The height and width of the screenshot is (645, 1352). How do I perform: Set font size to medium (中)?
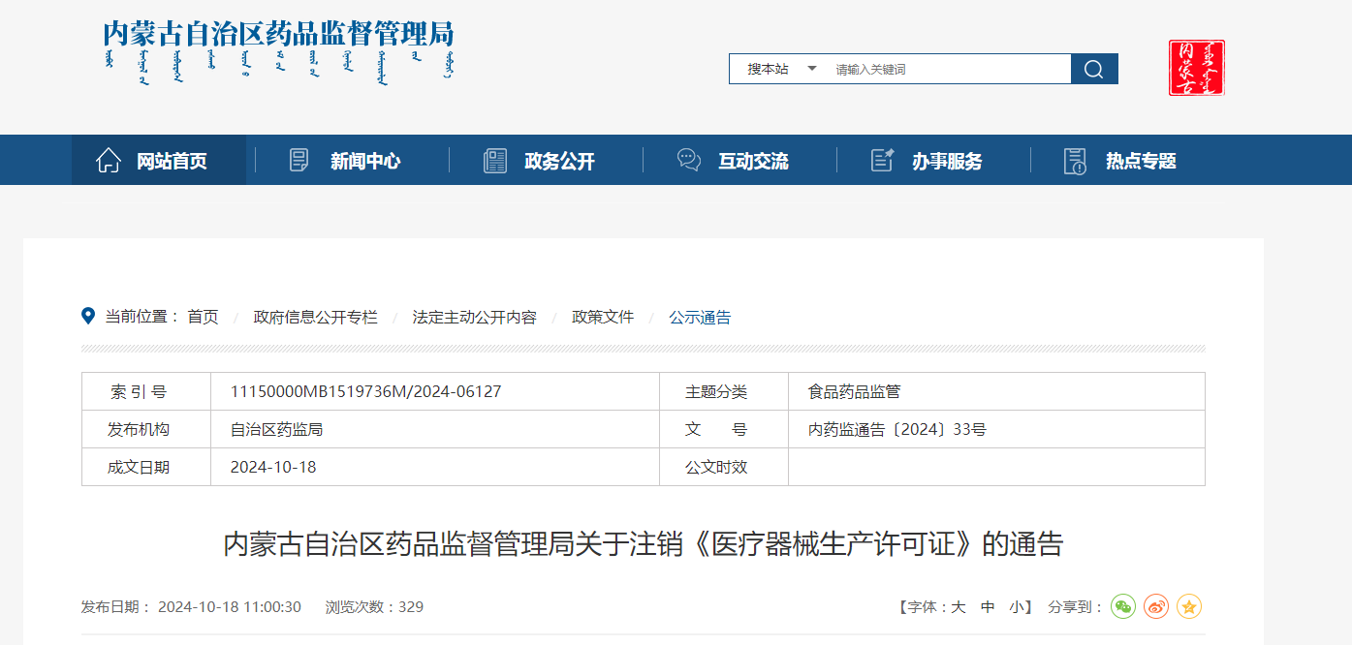[988, 607]
